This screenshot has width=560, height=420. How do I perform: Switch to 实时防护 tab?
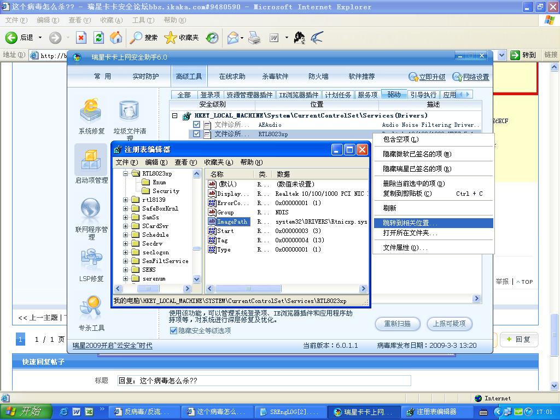pyautogui.click(x=145, y=76)
